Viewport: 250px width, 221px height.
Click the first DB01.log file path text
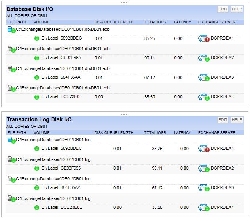(x=53, y=140)
